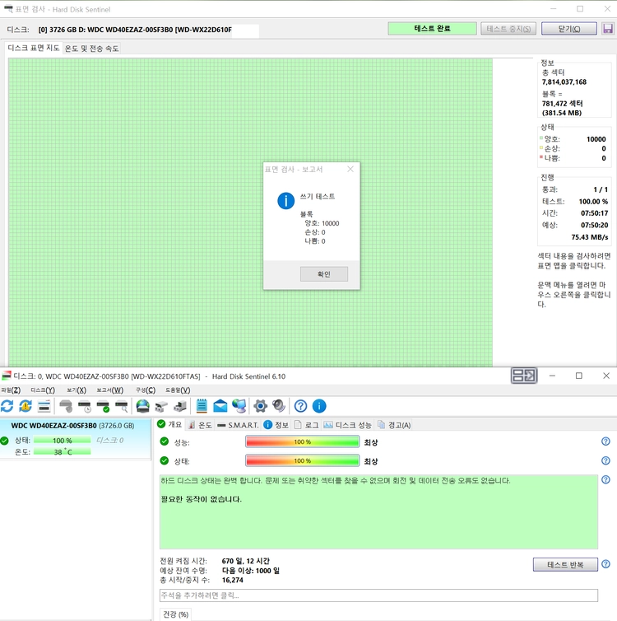Image resolution: width=617 pixels, height=621 pixels.
Task: Click the 670 일, 12 시간 power-on time
Action: pos(246,561)
